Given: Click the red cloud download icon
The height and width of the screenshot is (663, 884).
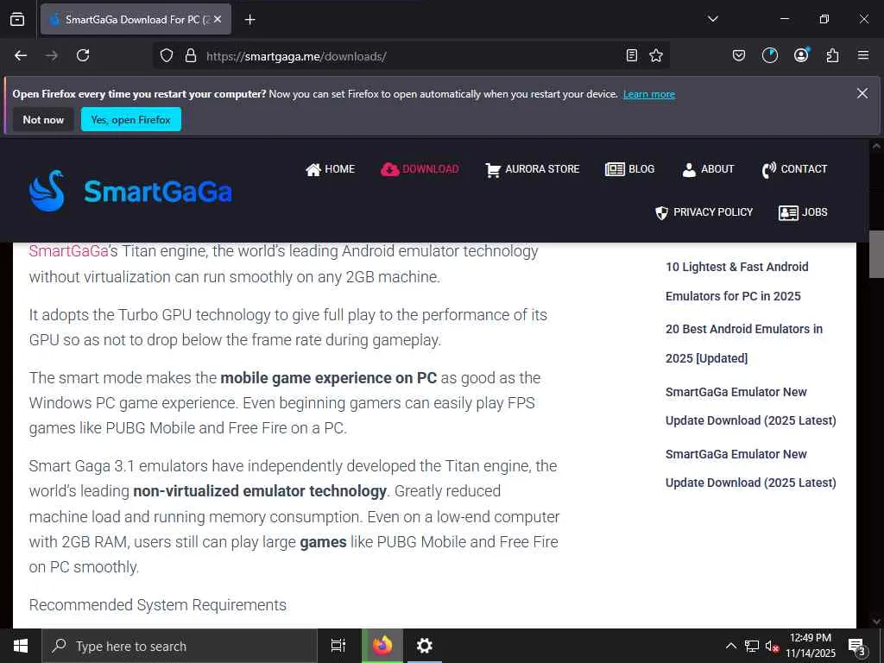Looking at the screenshot, I should [x=389, y=169].
